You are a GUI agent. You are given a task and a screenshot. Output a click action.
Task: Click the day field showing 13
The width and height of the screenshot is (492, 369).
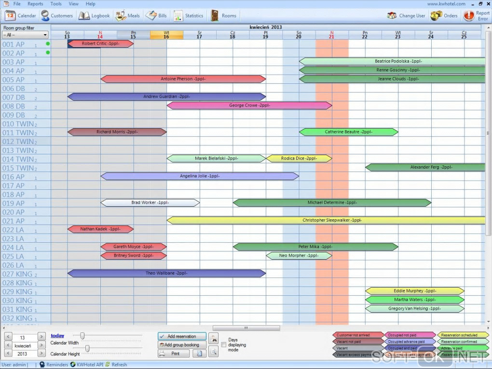25,337
